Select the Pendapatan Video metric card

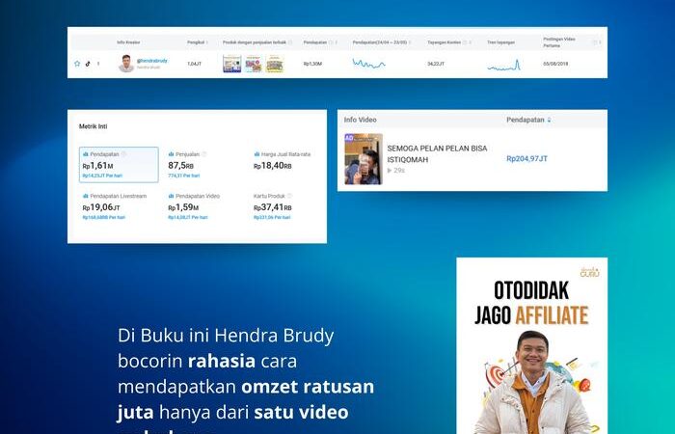202,206
